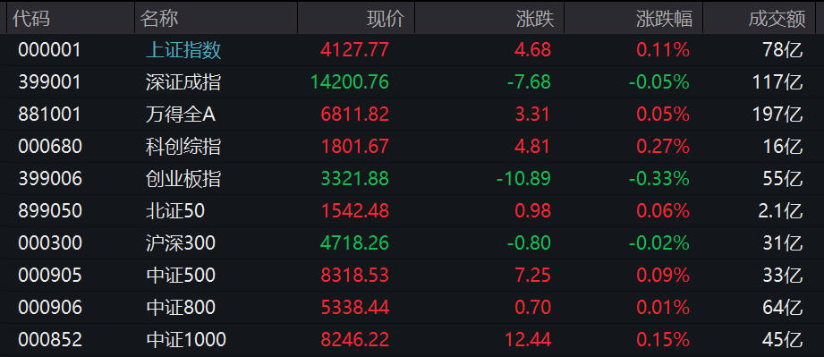Sort by the 涨跌 column header
This screenshot has width=824, height=357.
(535, 19)
